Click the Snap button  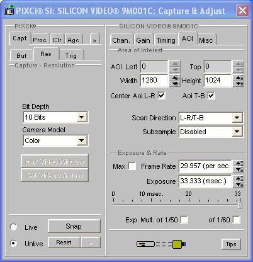(x=74, y=226)
